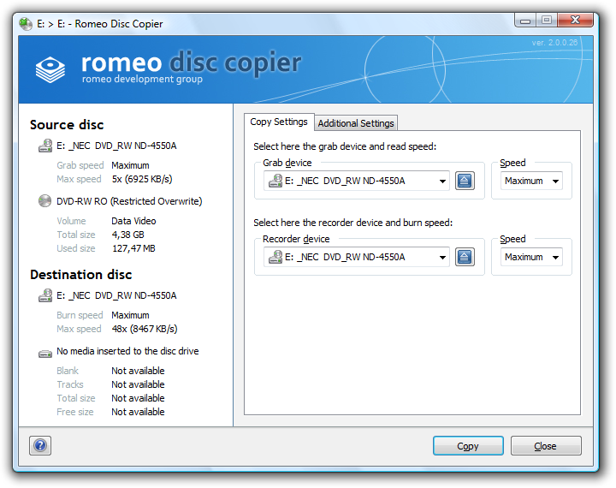Eject the Recorder device tray
The height and width of the screenshot is (488, 616).
pyautogui.click(x=465, y=257)
